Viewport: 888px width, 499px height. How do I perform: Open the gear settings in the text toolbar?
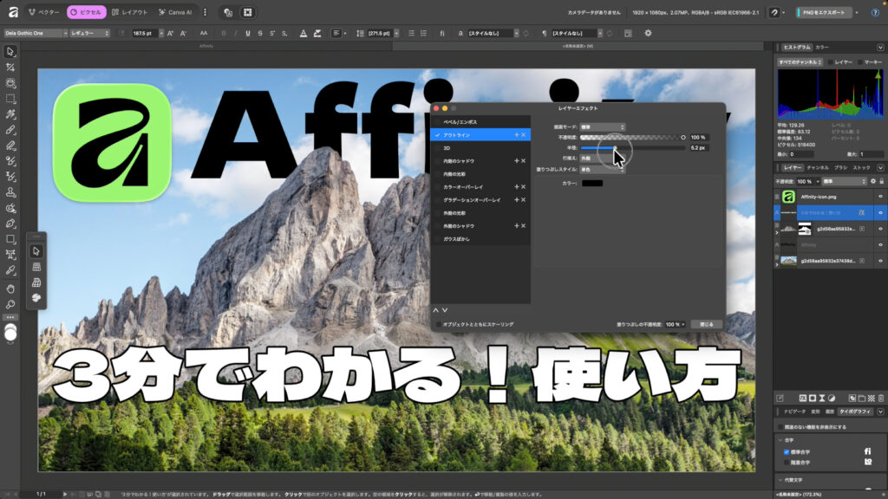tap(648, 33)
